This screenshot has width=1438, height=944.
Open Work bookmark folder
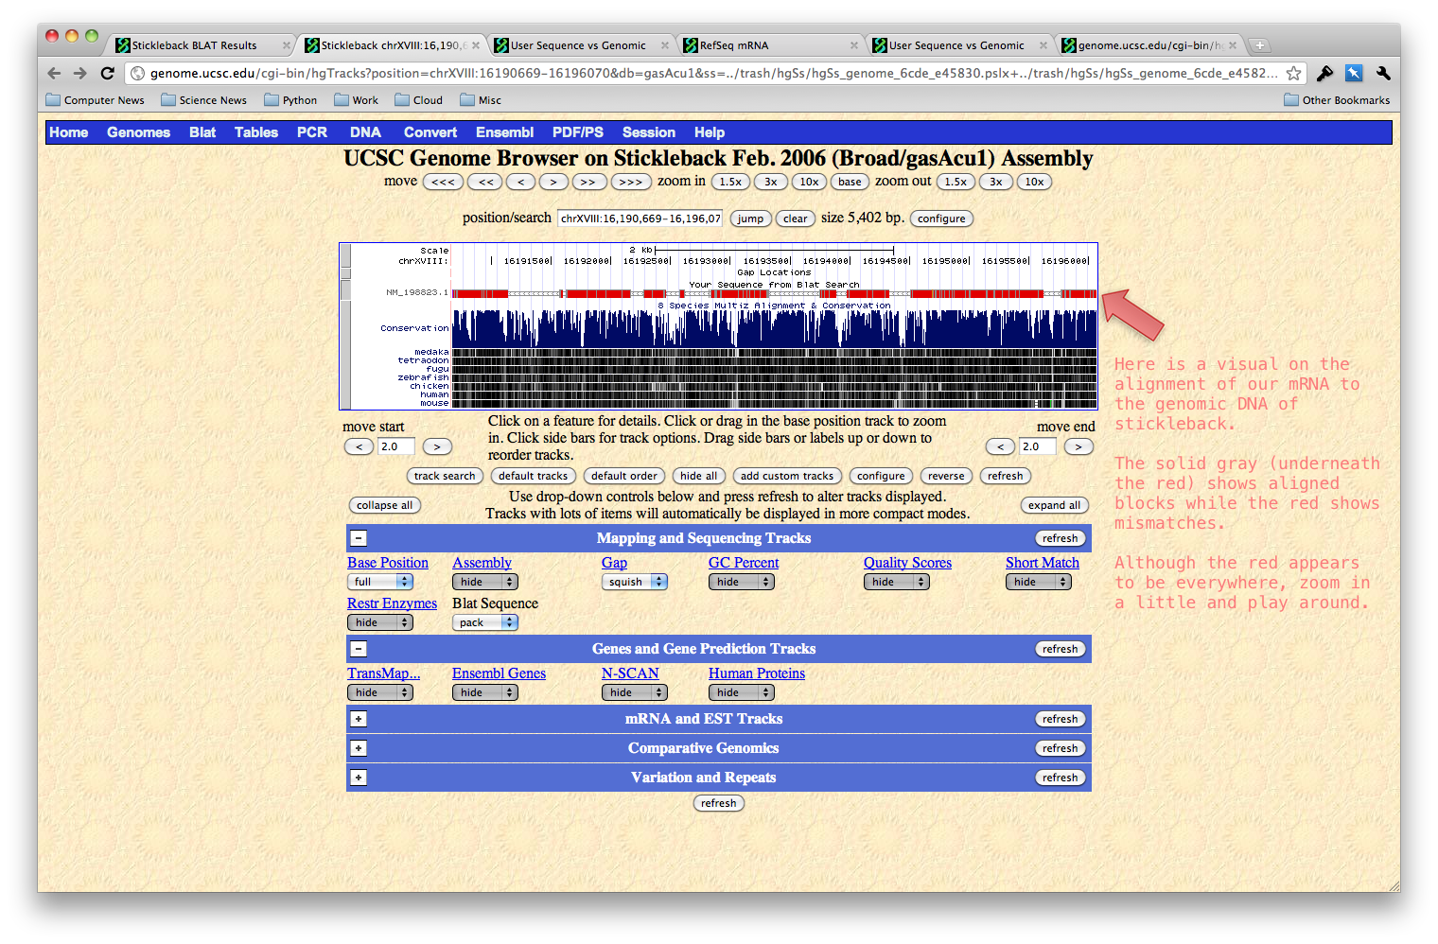tap(356, 100)
